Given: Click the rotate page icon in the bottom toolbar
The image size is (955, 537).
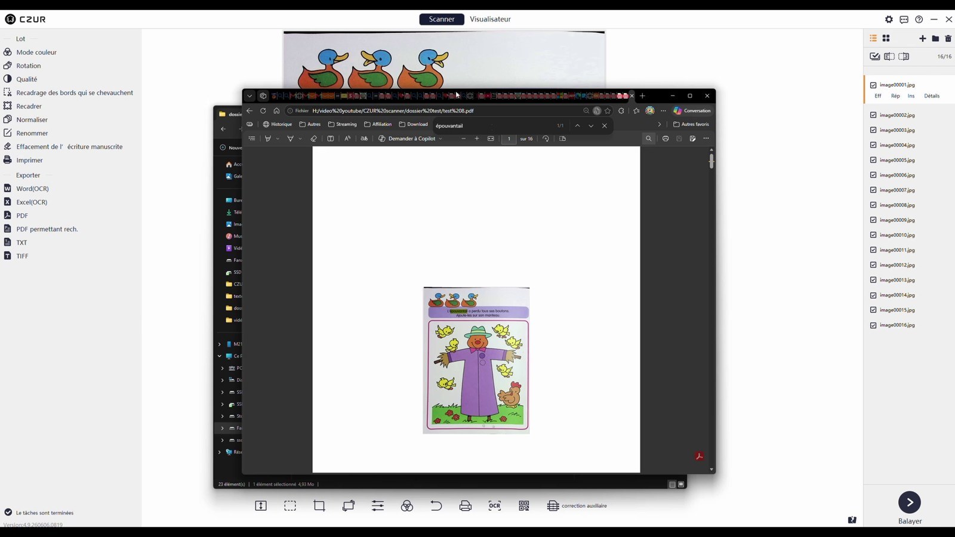Looking at the screenshot, I should [349, 506].
